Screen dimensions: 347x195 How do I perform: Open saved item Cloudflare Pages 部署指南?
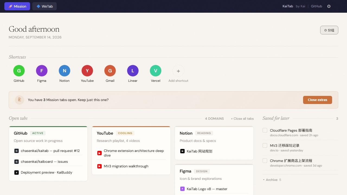[291, 130]
